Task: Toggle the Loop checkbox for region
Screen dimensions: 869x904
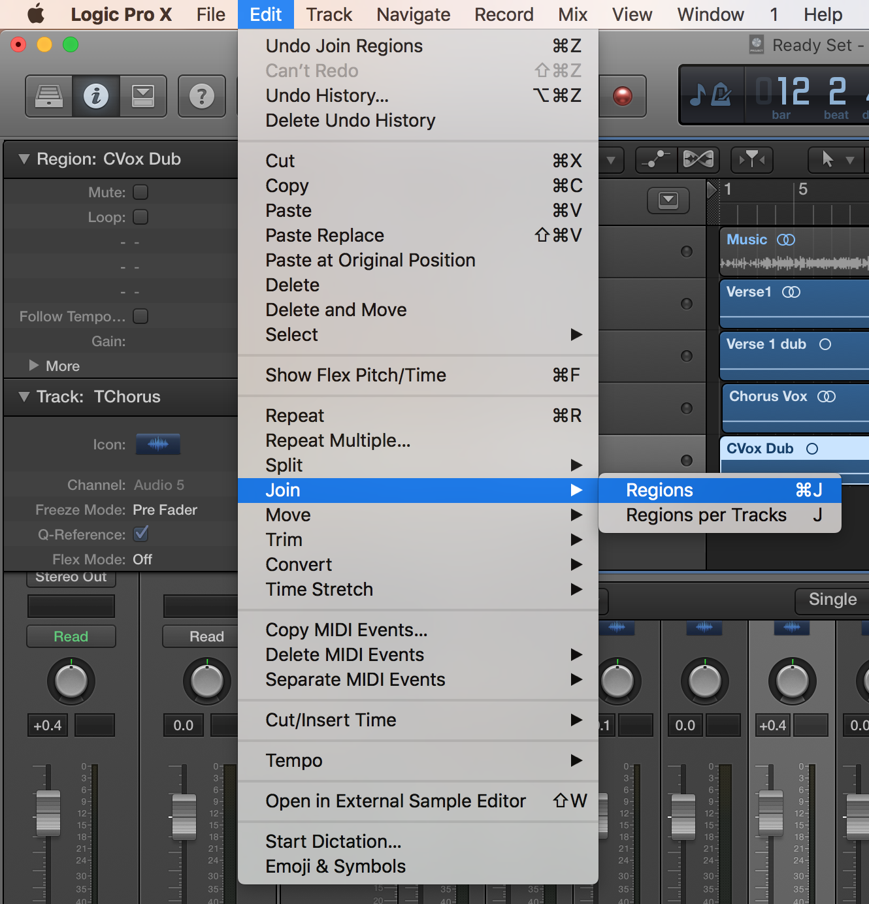Action: point(140,217)
